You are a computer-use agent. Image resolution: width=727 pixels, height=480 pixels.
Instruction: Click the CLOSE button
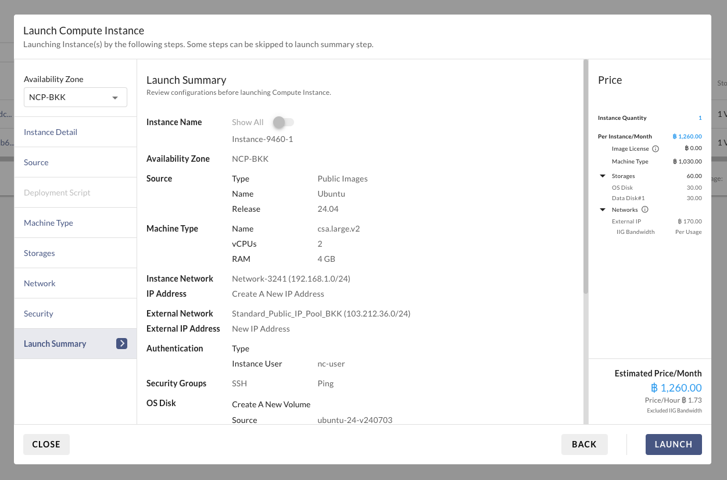(x=46, y=444)
